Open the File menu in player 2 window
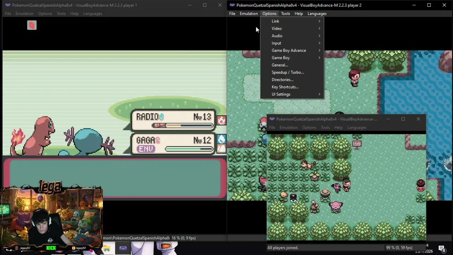 click(232, 13)
